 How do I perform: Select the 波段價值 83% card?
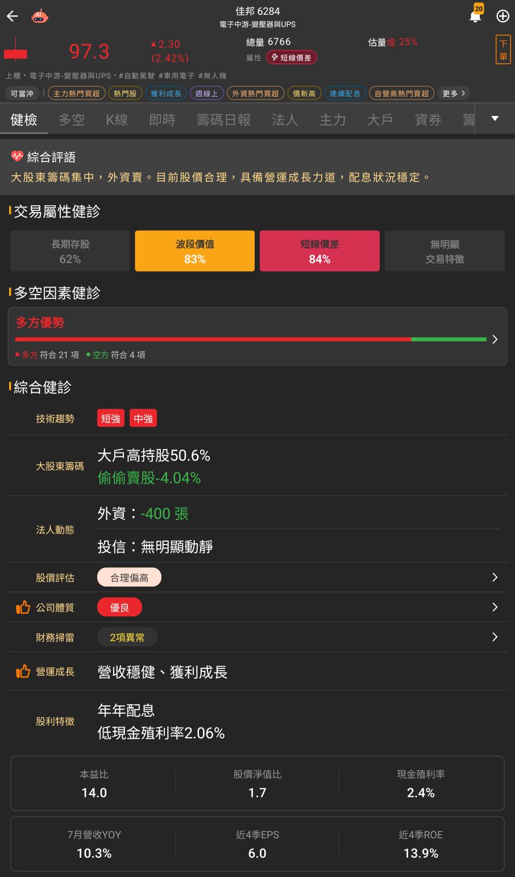pos(194,251)
